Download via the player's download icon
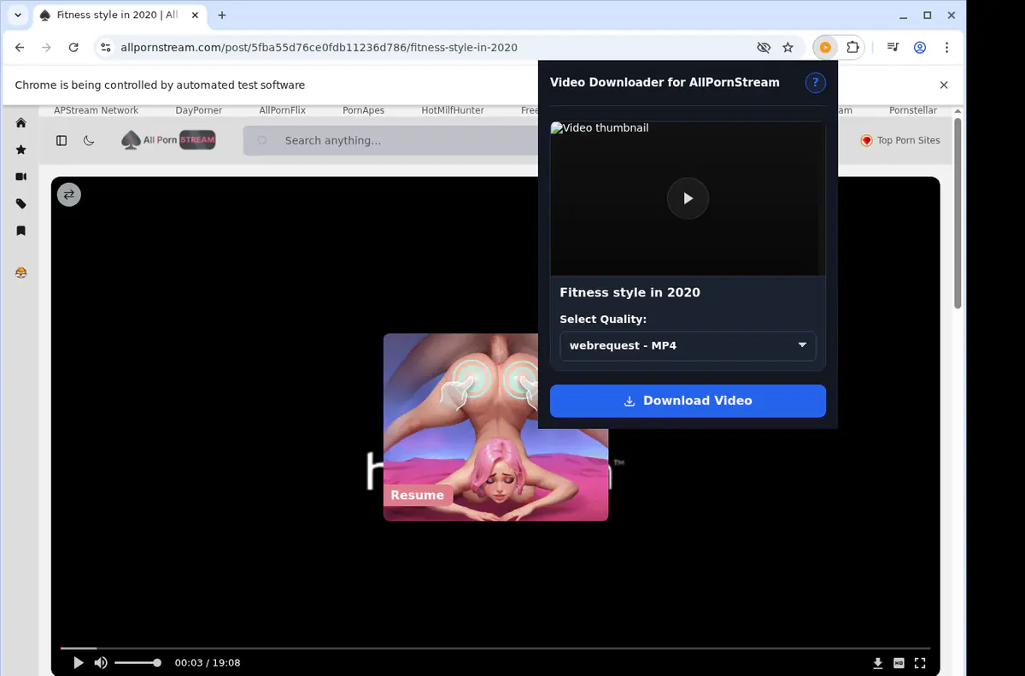Viewport: 1025px width, 676px height. pyautogui.click(x=877, y=663)
